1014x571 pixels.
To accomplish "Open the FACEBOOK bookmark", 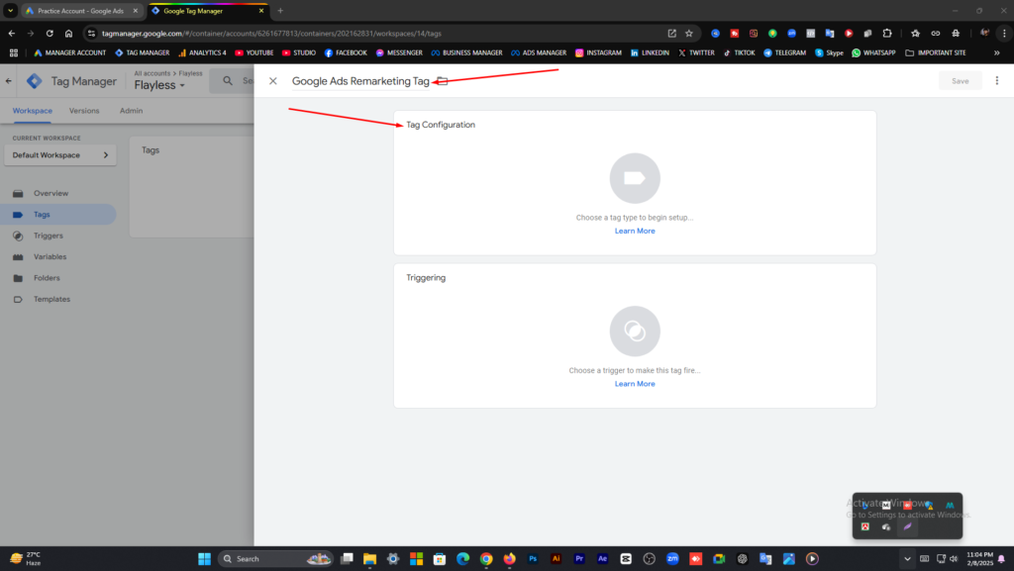I will [x=346, y=53].
